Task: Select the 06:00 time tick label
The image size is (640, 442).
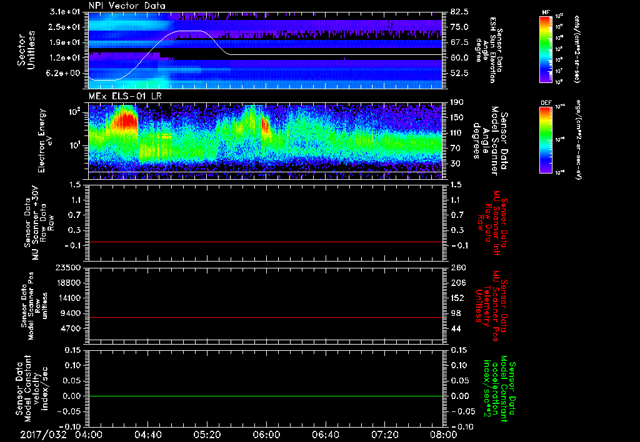Action: (267, 434)
